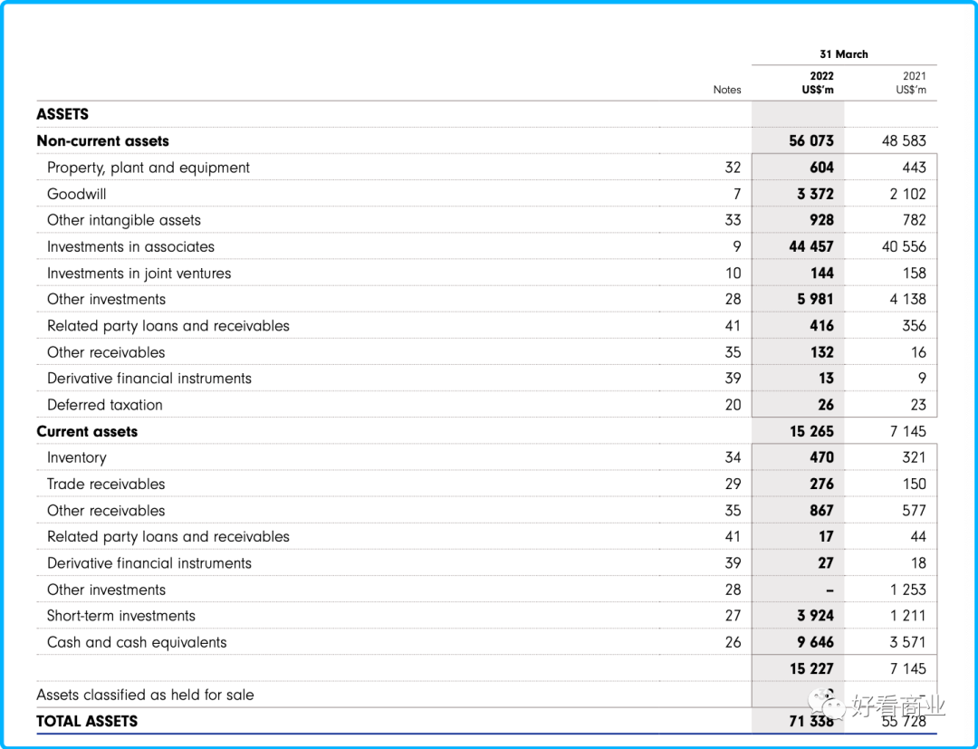This screenshot has height=749, width=978.
Task: Select the ASSETS section heading
Action: [x=62, y=114]
